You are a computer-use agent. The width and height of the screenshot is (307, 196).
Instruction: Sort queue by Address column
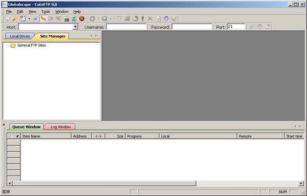coord(81,136)
